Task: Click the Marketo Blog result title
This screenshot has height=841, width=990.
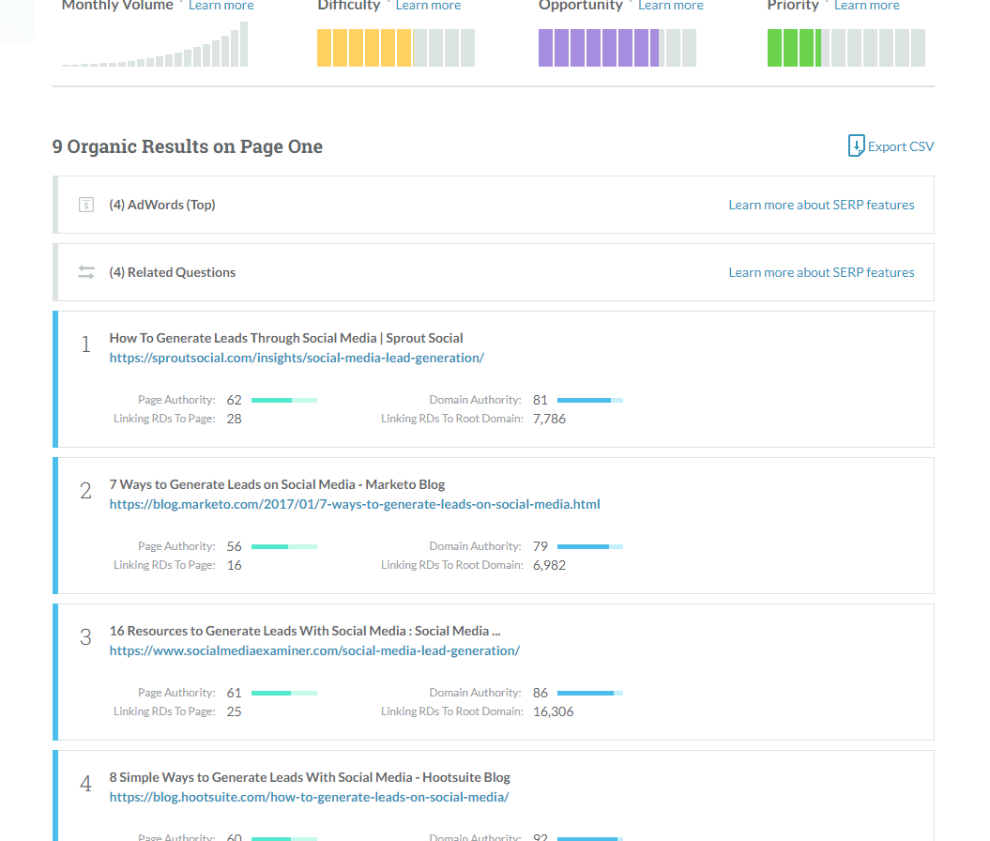Action: point(277,484)
